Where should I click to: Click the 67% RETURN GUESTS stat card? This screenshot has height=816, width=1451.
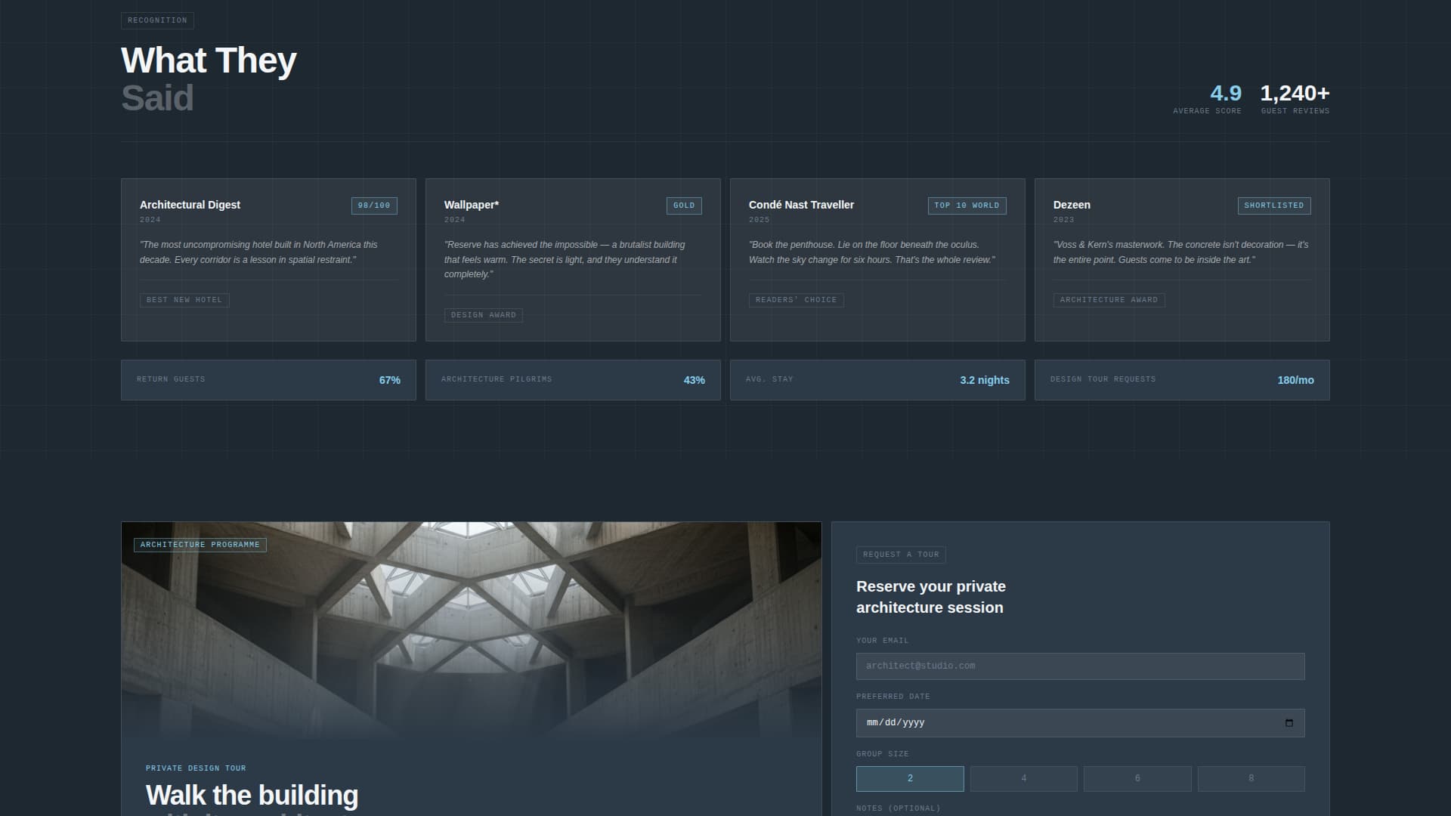tap(268, 379)
